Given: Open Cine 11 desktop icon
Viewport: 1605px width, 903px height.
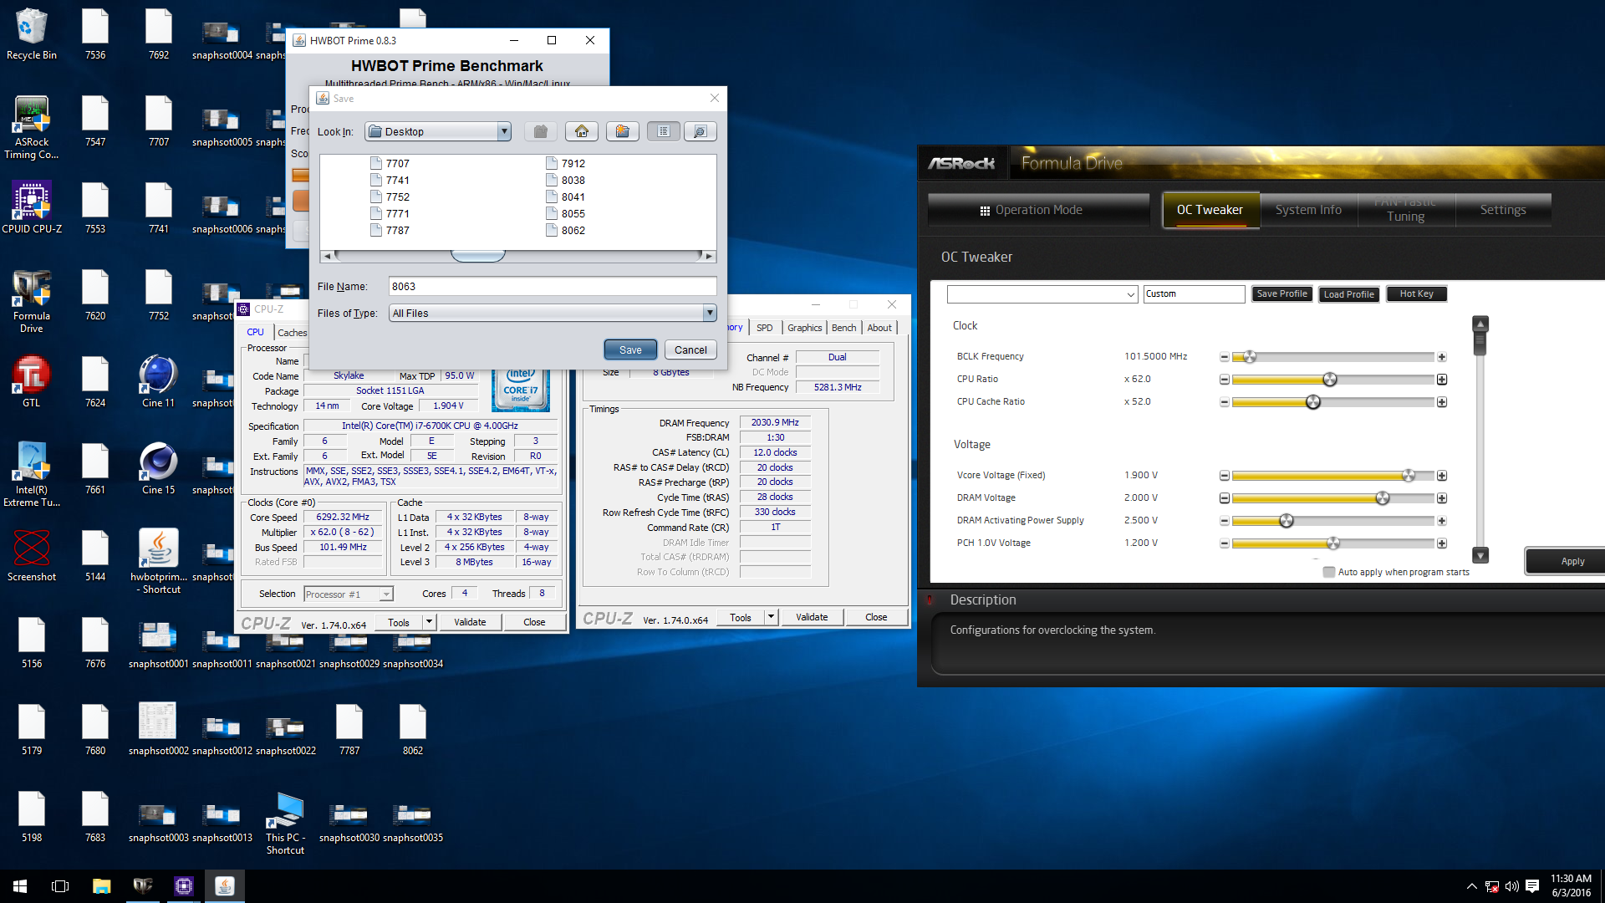Looking at the screenshot, I should [x=159, y=382].
